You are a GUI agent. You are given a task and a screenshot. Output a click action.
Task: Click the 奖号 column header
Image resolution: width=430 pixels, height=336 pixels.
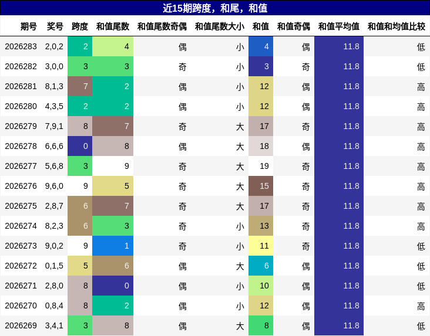[x=55, y=26]
